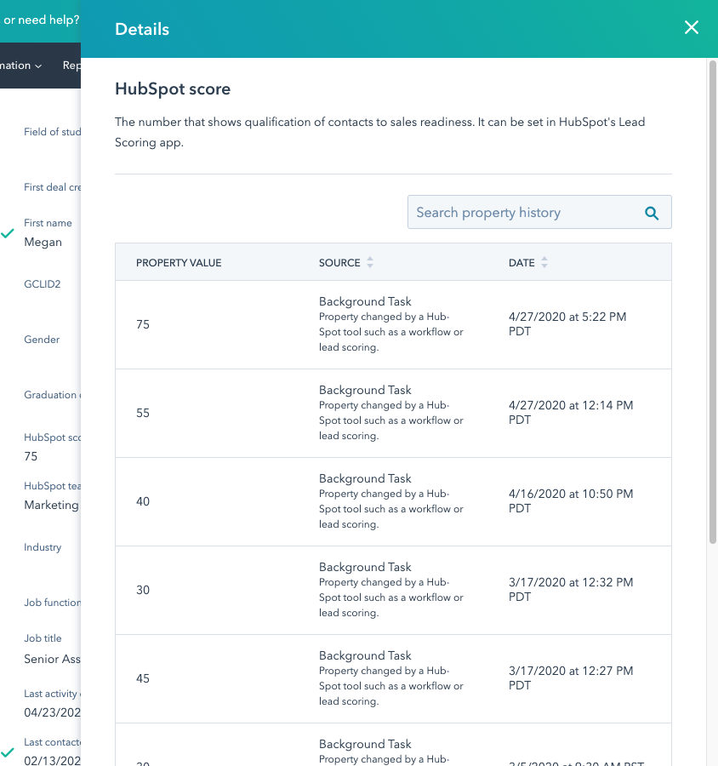Click Background Task source in the 75 row
Viewport: 718px width, 766px height.
[365, 301]
